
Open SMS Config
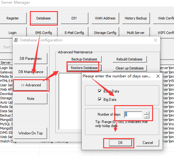point(43,33)
